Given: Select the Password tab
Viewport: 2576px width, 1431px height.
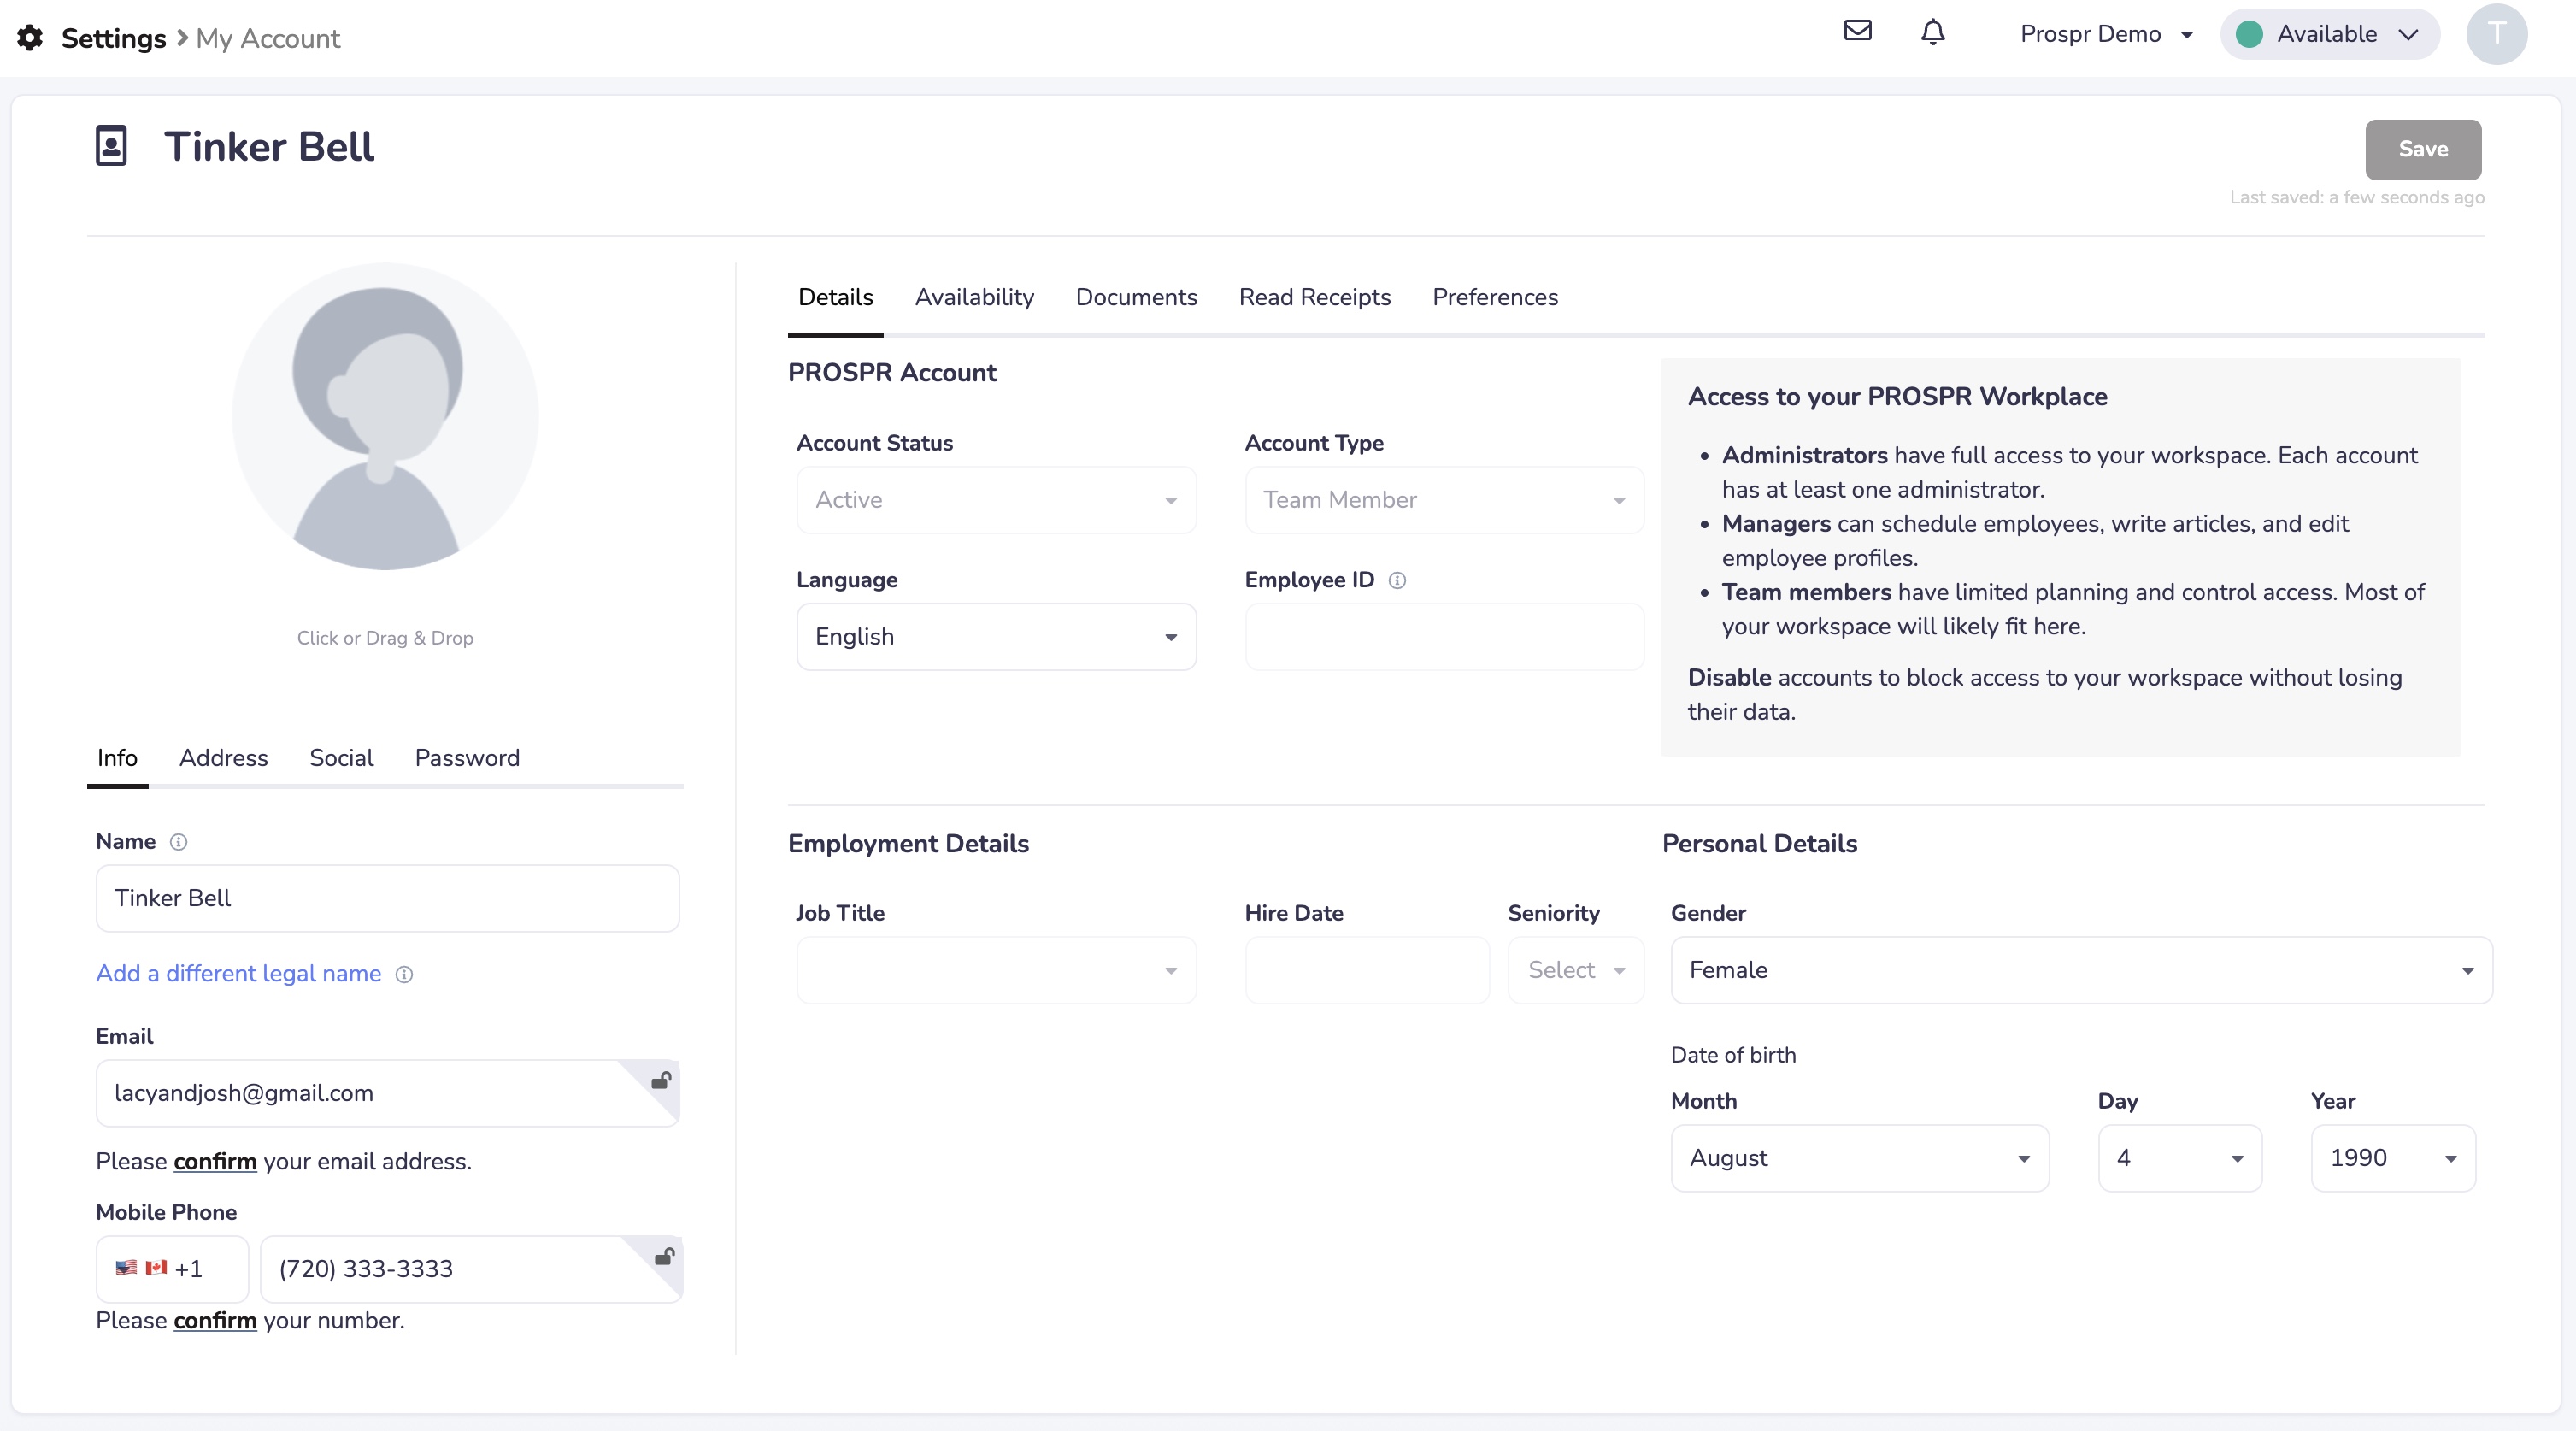Looking at the screenshot, I should [x=467, y=758].
